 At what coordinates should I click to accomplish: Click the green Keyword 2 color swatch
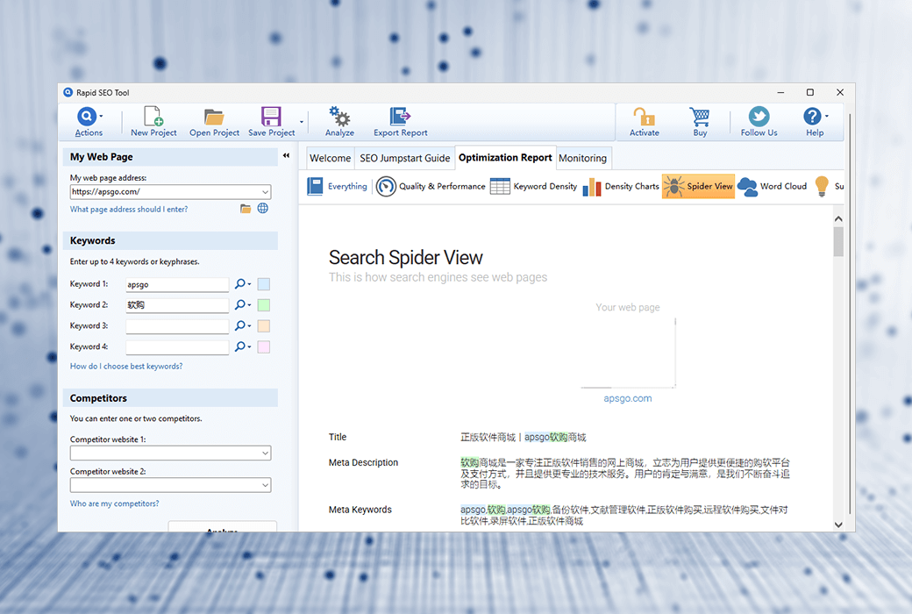(263, 305)
